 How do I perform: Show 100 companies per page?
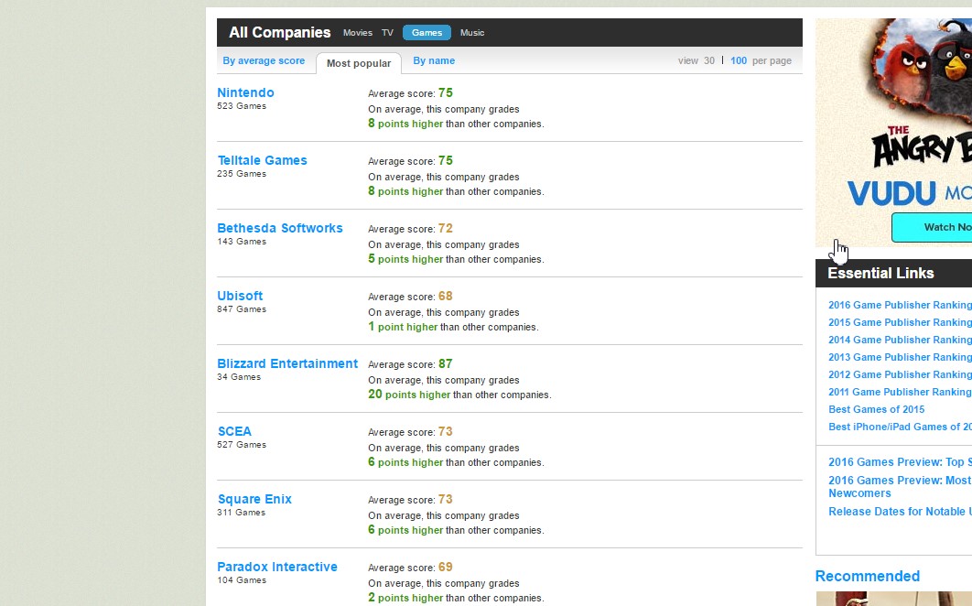click(739, 60)
